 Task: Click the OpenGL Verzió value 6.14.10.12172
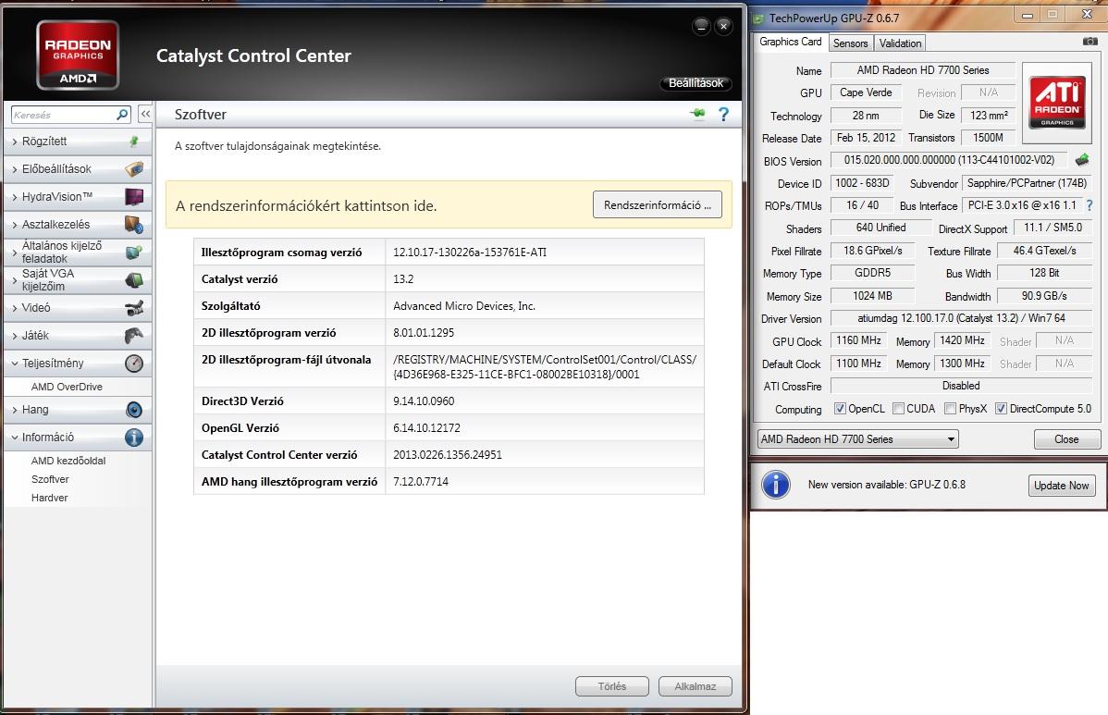tap(426, 427)
